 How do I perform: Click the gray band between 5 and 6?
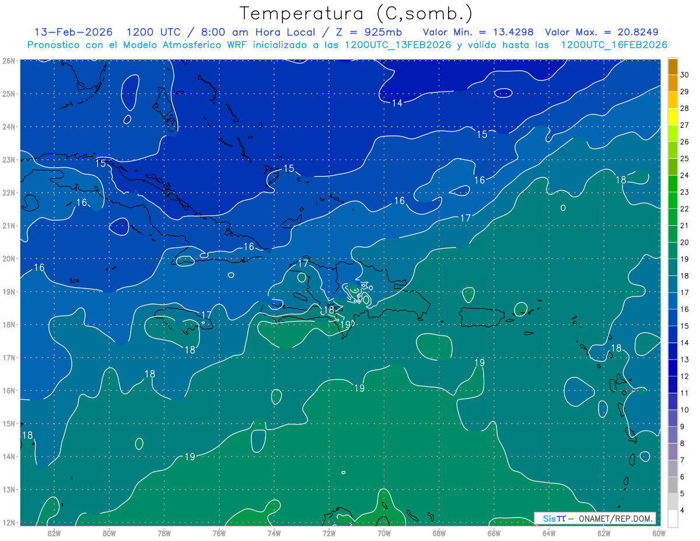673,485
